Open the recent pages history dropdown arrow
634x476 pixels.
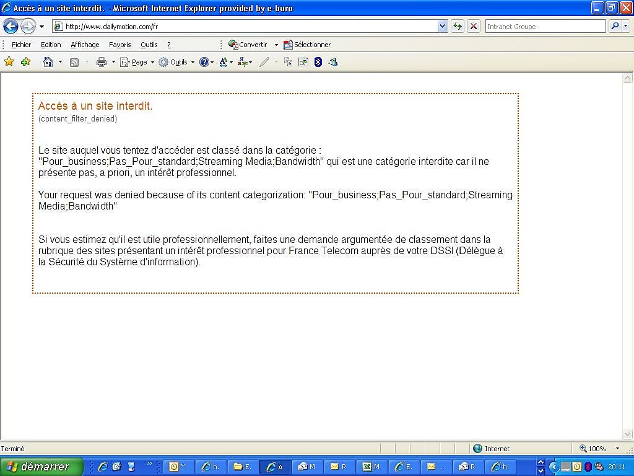pos(41,27)
